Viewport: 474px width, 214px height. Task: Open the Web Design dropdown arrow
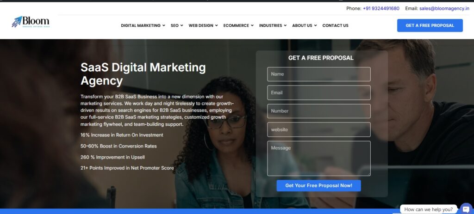click(217, 26)
